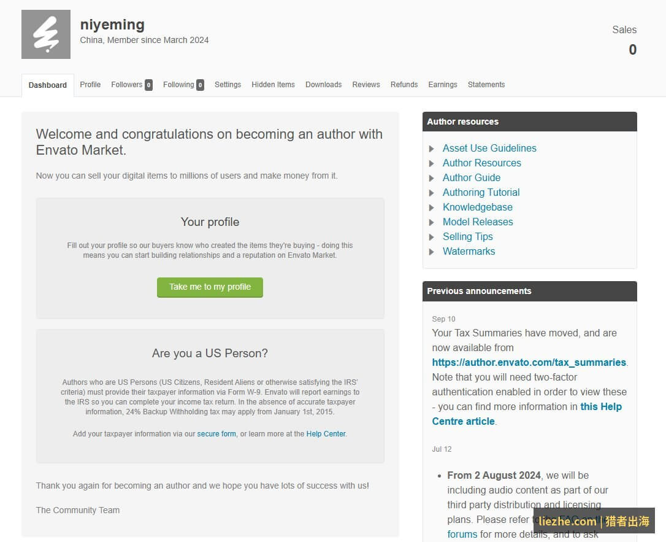
Task: Click the niyeming profile avatar image
Action: 46,34
